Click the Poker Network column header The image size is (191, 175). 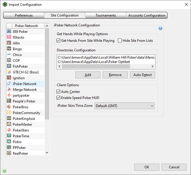26,26
